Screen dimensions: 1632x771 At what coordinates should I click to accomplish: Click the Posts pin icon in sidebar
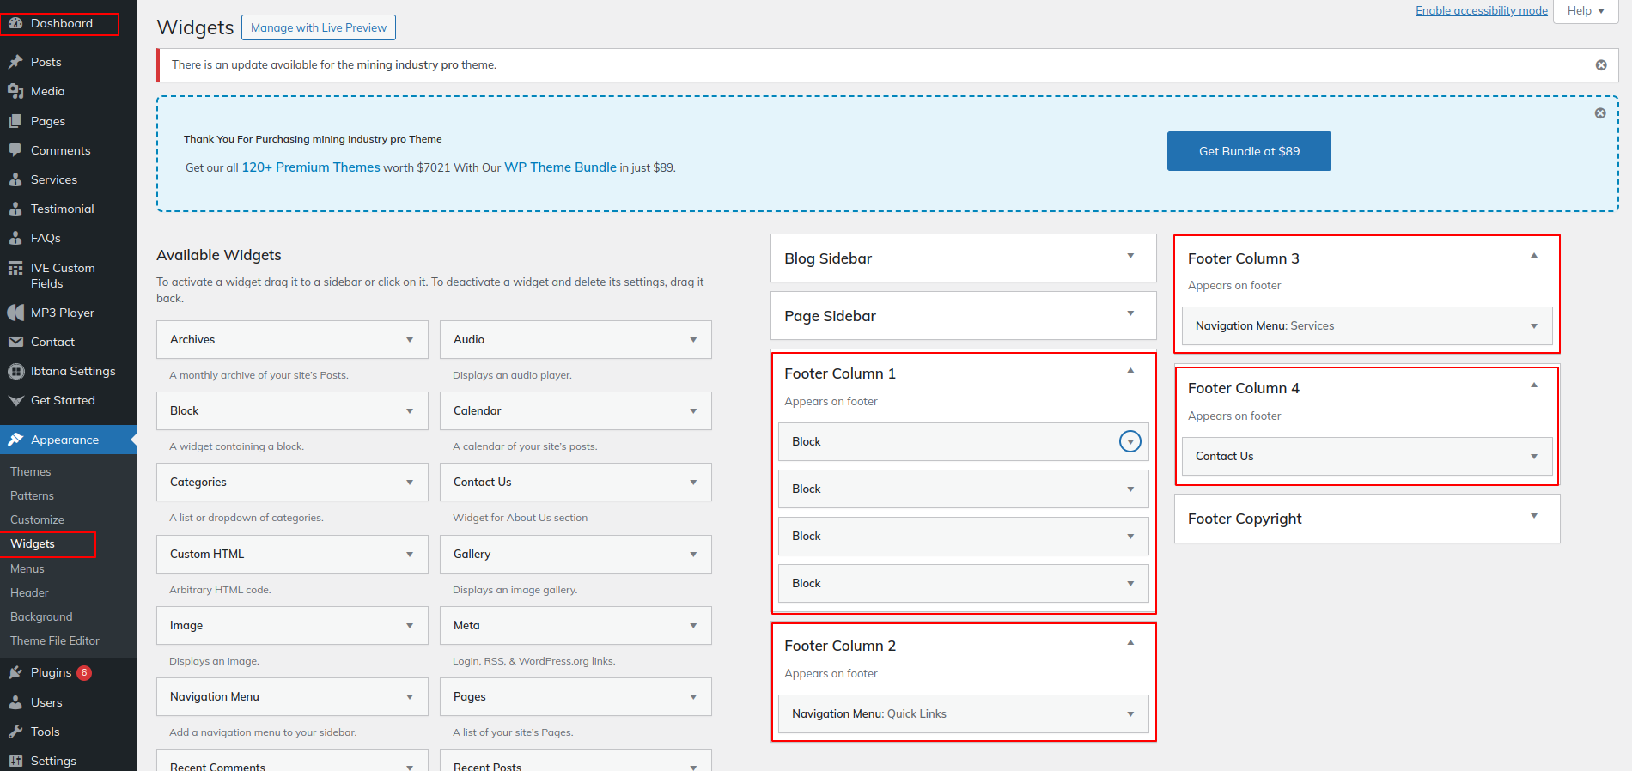pyautogui.click(x=15, y=62)
